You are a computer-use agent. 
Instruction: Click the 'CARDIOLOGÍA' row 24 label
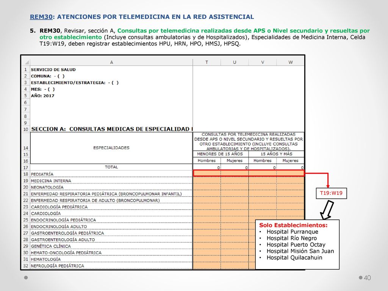pos(46,213)
